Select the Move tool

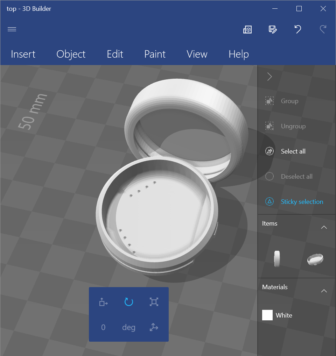click(103, 302)
